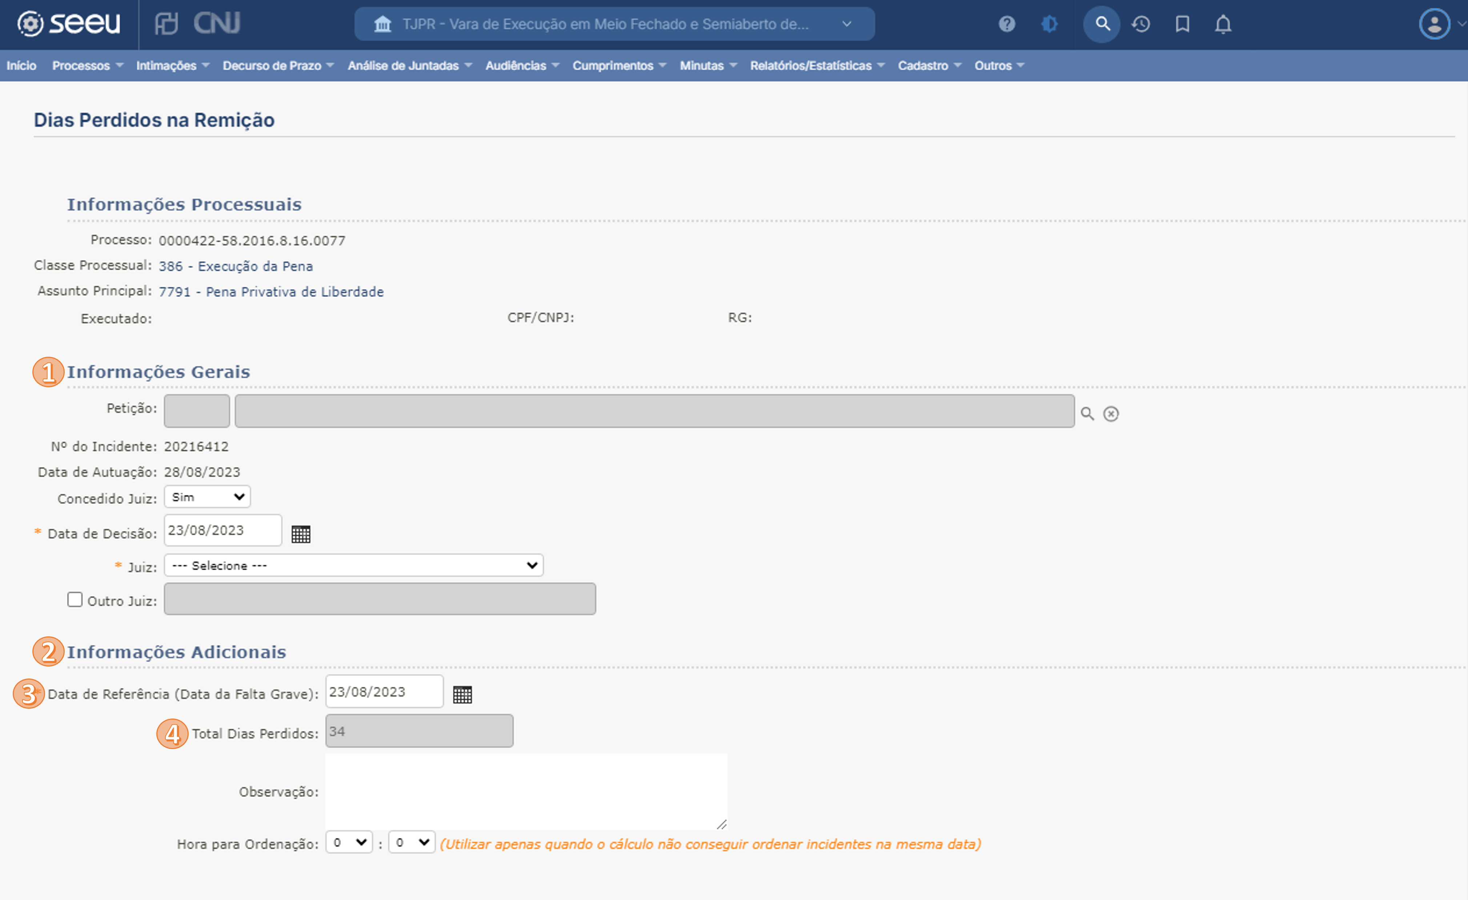Go to Início page
Viewport: 1468px width, 900px height.
click(21, 65)
